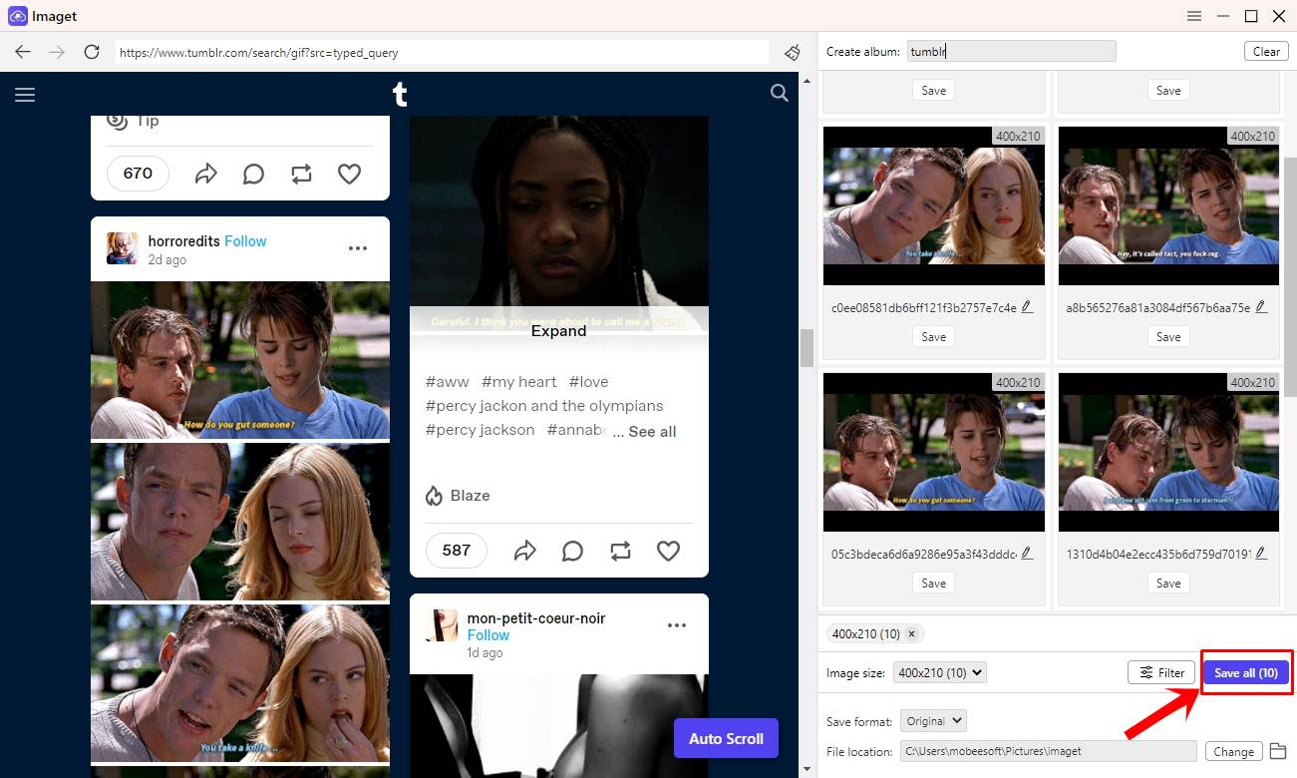The image size is (1297, 778).
Task: Open the folder icon beside Change
Action: (1279, 751)
